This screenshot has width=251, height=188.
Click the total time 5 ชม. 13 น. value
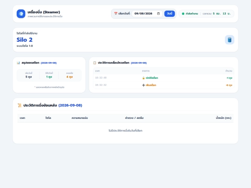[222, 13]
